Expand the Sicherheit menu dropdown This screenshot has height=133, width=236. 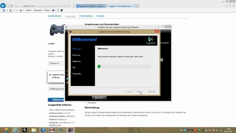click(38, 10)
